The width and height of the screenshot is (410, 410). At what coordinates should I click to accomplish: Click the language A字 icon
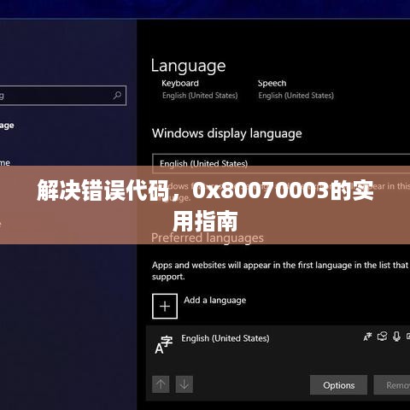pos(163,345)
